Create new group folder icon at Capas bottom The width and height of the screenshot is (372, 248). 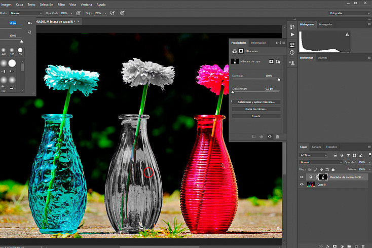[349, 246]
